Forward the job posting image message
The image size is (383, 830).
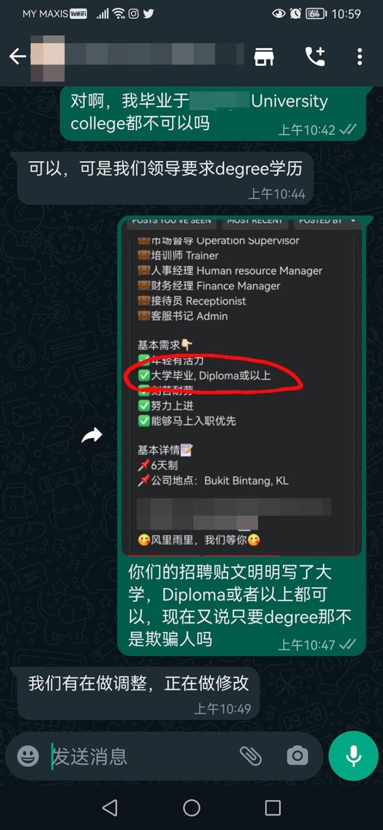click(x=92, y=435)
